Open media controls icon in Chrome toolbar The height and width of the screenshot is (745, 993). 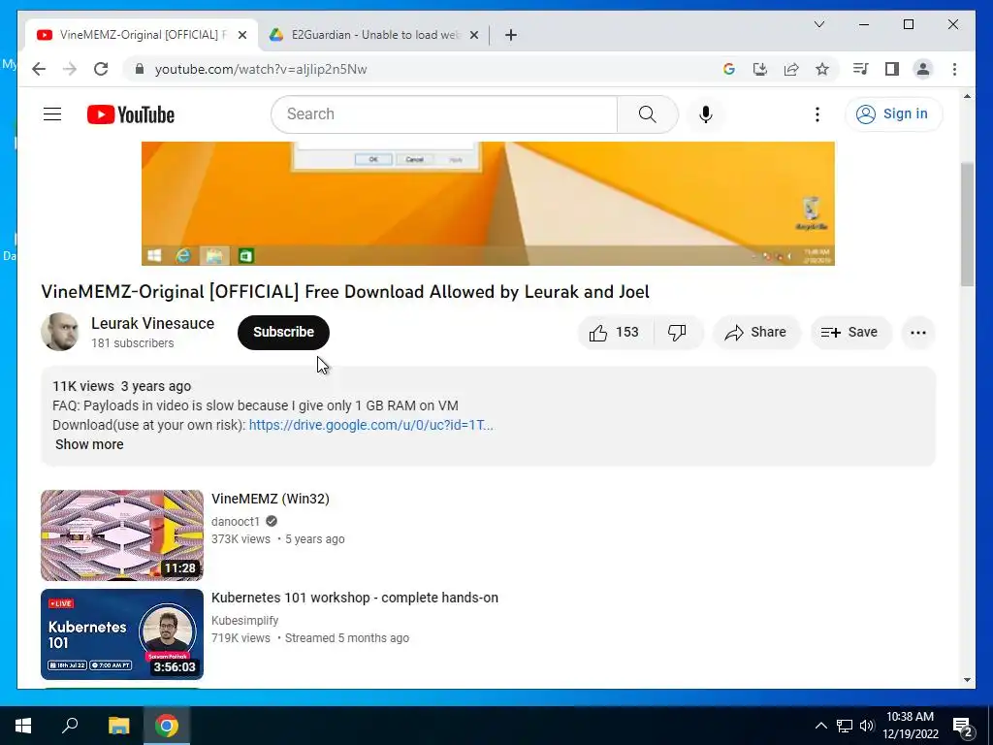(860, 69)
